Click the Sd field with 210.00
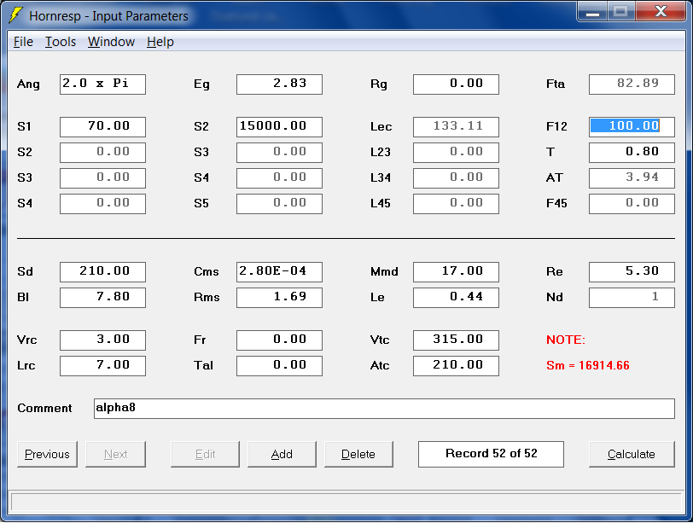 pos(102,272)
